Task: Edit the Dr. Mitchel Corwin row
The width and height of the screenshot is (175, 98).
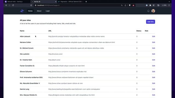Action: click(x=154, y=48)
